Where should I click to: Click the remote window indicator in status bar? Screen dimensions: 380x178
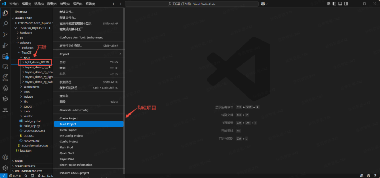(4, 176)
